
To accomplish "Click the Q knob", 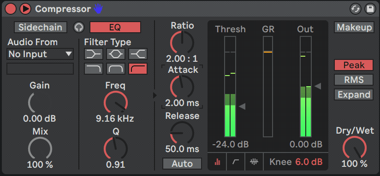I will tap(116, 148).
